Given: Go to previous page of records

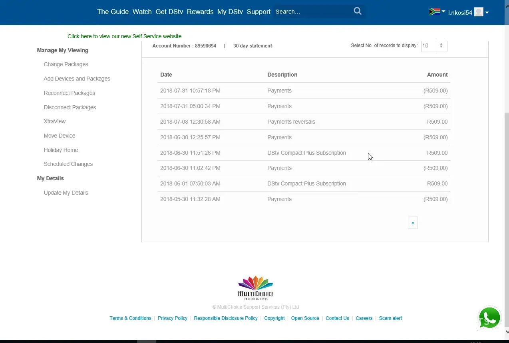Looking at the screenshot, I should point(413,223).
